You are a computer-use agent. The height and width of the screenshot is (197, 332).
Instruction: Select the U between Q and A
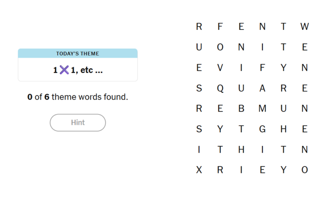click(x=242, y=88)
